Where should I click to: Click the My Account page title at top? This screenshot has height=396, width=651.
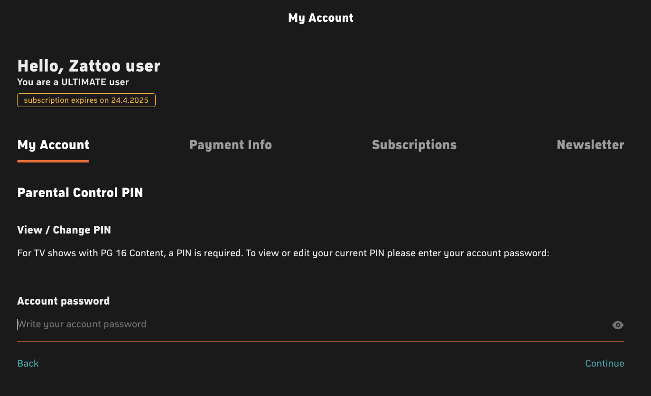[321, 18]
